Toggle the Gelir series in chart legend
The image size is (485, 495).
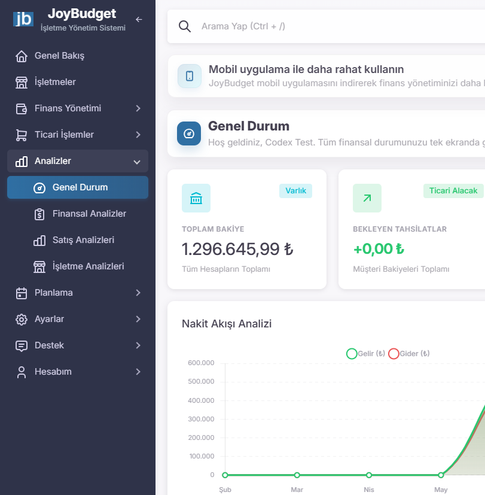pyautogui.click(x=366, y=354)
